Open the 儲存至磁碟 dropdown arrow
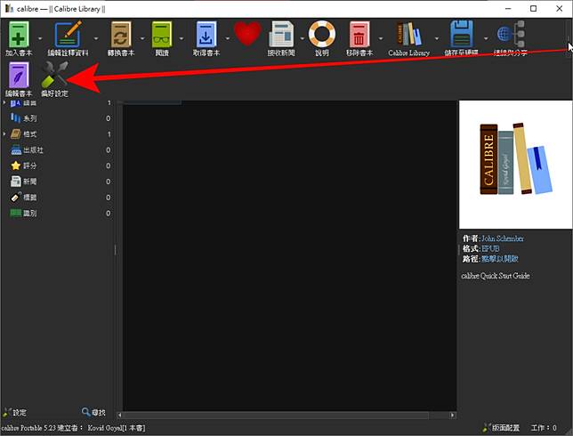This screenshot has height=436, width=573. (x=486, y=38)
